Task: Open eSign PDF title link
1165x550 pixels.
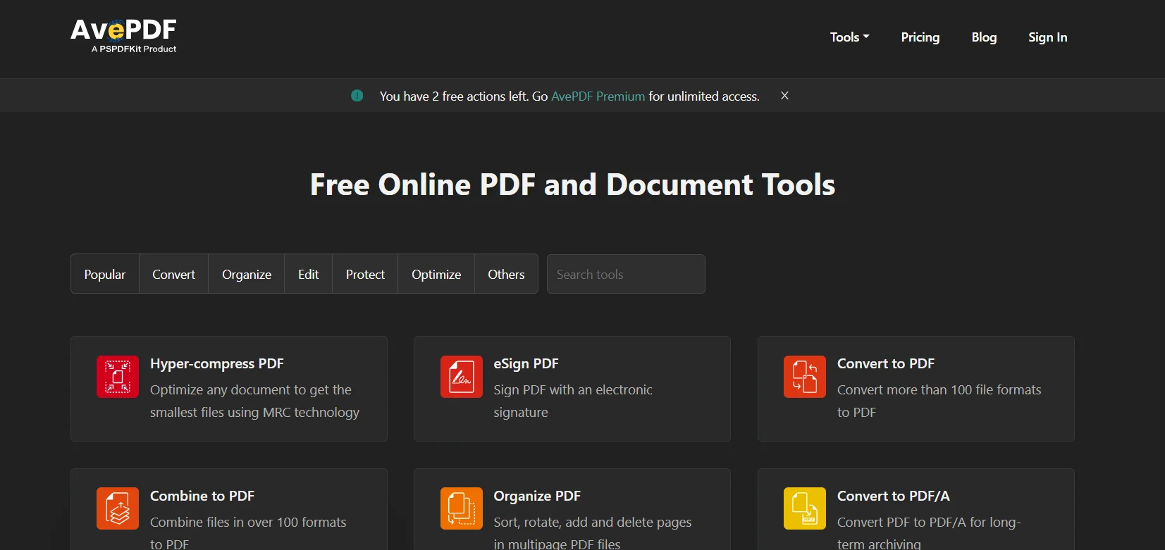Action: pyautogui.click(x=526, y=363)
